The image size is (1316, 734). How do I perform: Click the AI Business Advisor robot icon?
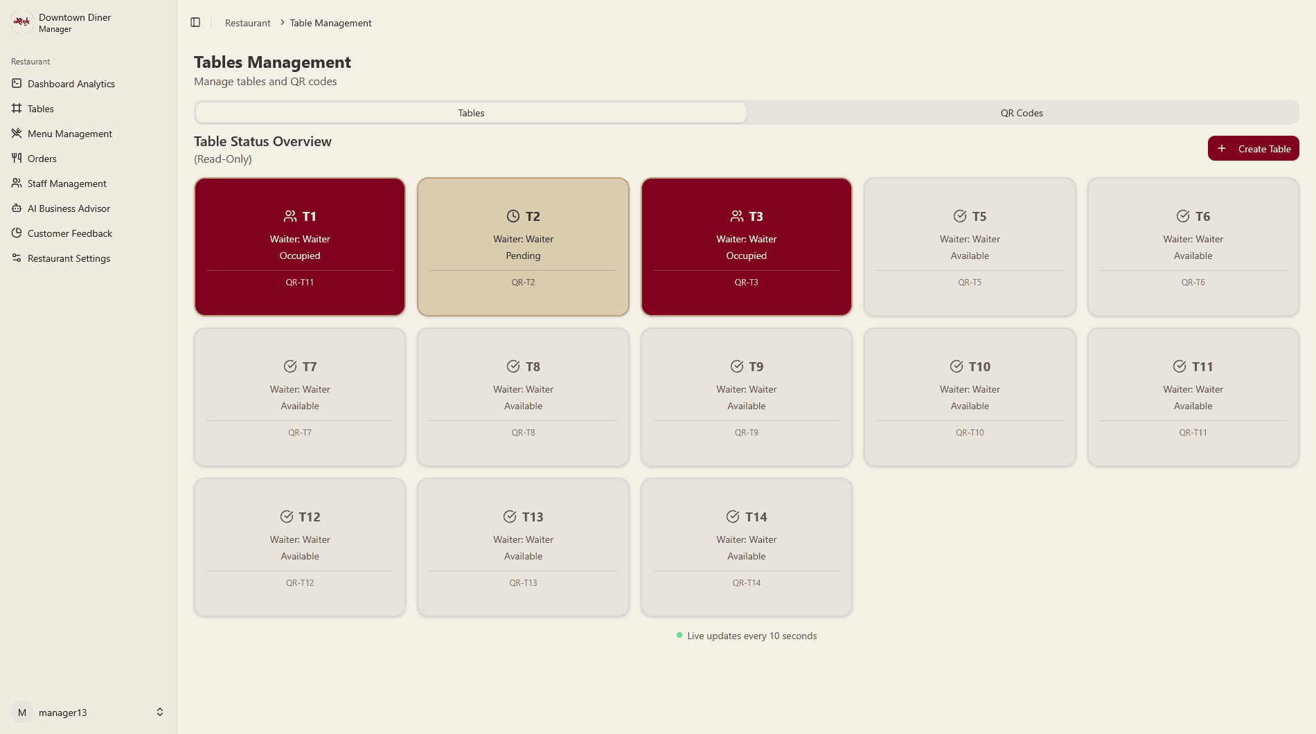[x=17, y=208]
